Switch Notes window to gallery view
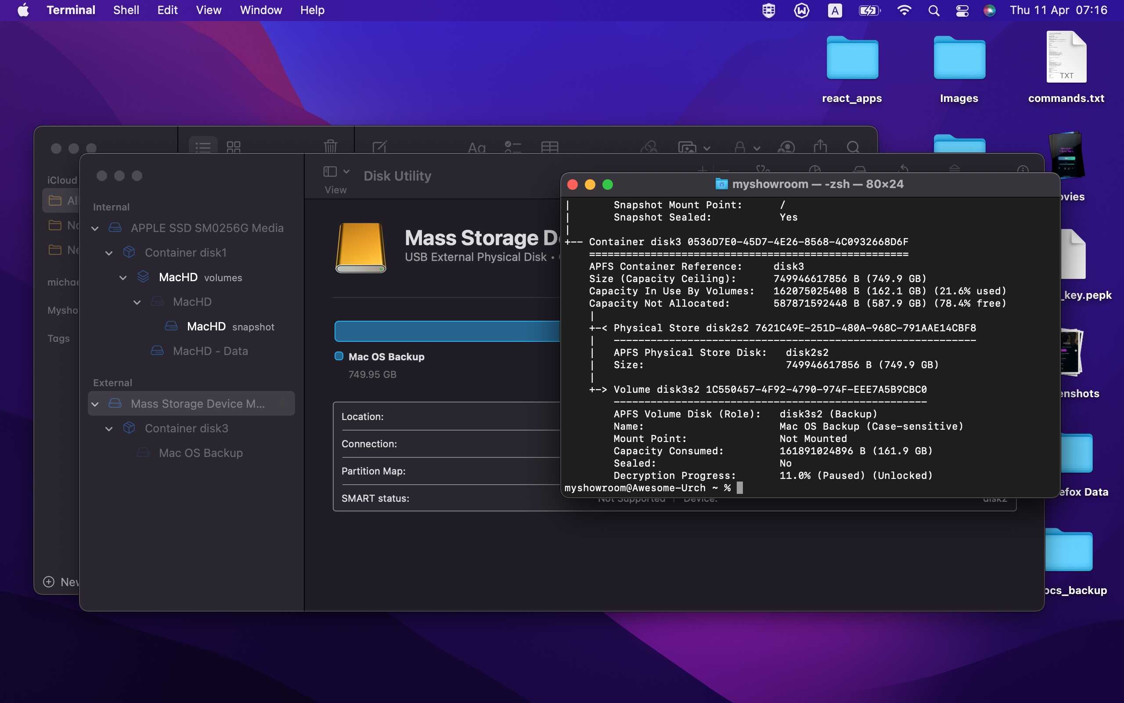The height and width of the screenshot is (703, 1124). point(234,147)
